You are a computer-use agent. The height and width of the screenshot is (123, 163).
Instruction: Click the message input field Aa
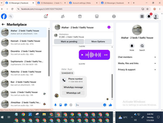(x=89, y=105)
